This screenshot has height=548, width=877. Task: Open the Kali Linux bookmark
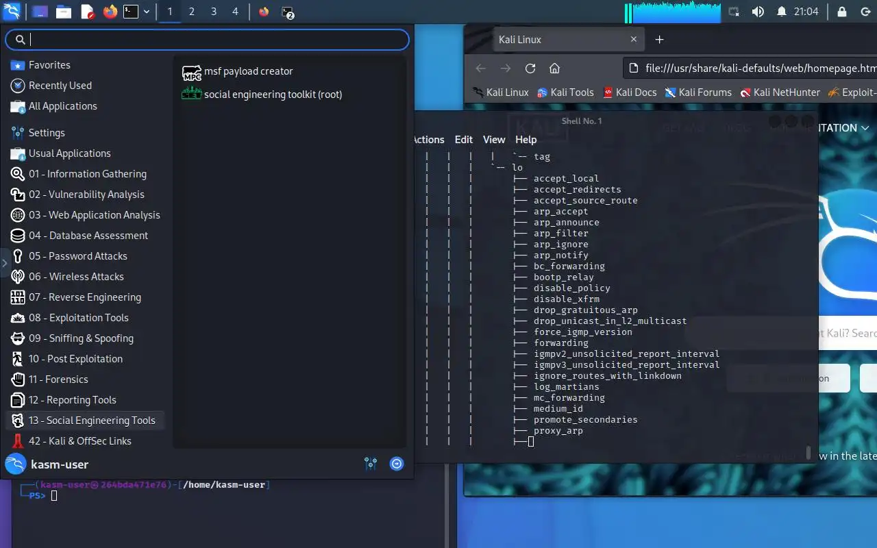pos(501,92)
